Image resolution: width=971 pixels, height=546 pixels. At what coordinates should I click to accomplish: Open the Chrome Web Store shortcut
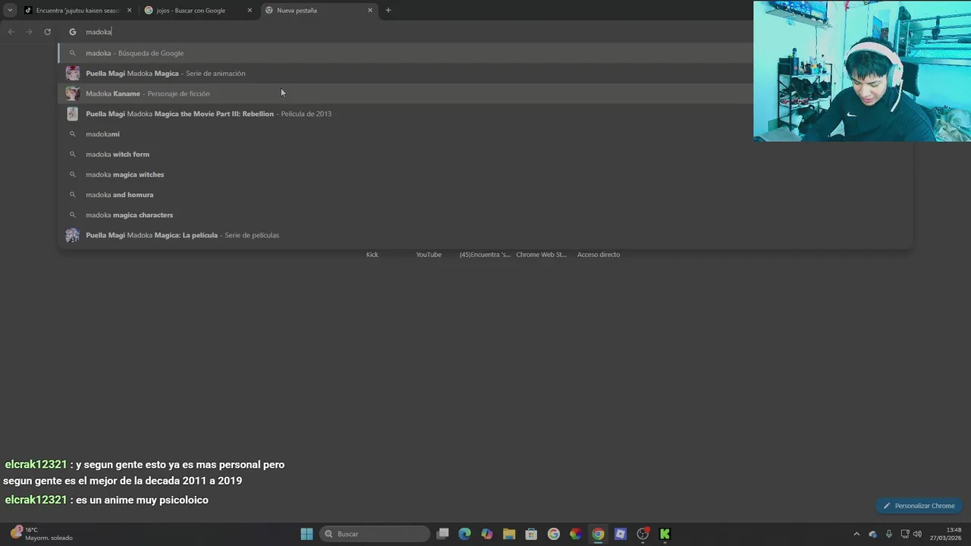pyautogui.click(x=542, y=255)
